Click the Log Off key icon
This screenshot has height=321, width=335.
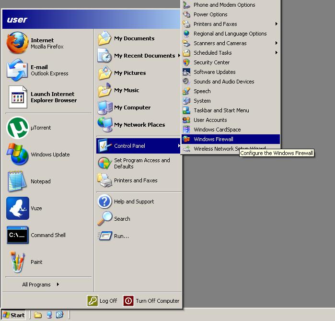click(x=92, y=301)
